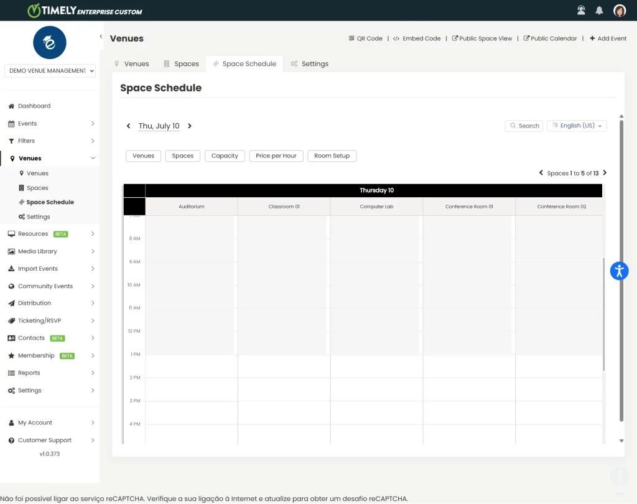Click the notifications bell icon
Image resolution: width=637 pixels, height=504 pixels.
click(x=599, y=11)
